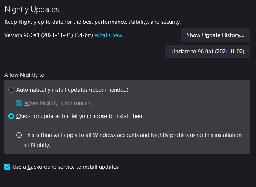The height and width of the screenshot is (187, 256).
Task: Click the Automatically install updates (recommended) label text
Action: (x=72, y=90)
